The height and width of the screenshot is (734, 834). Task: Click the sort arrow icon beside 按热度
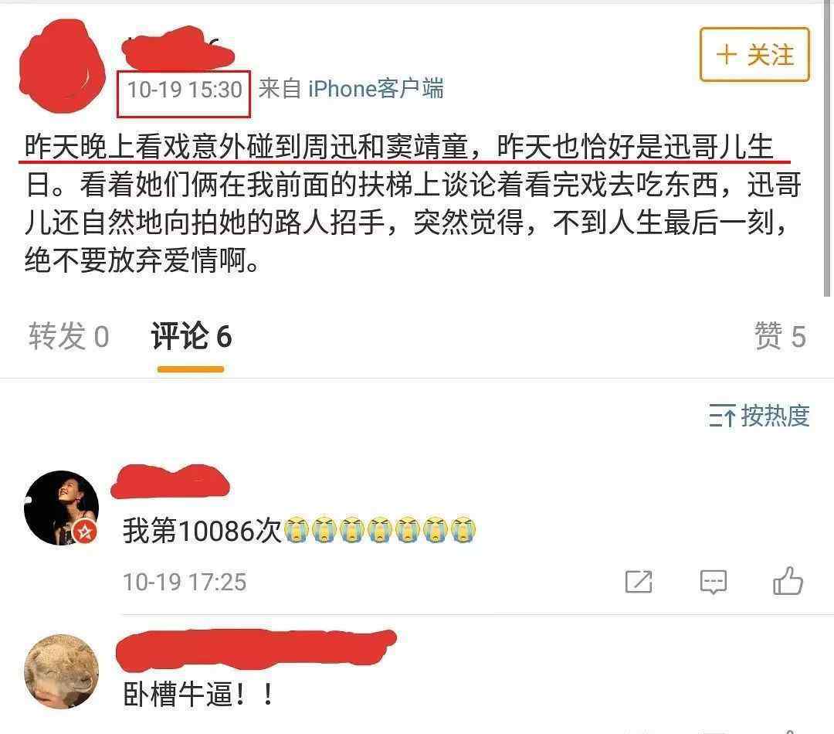(722, 416)
